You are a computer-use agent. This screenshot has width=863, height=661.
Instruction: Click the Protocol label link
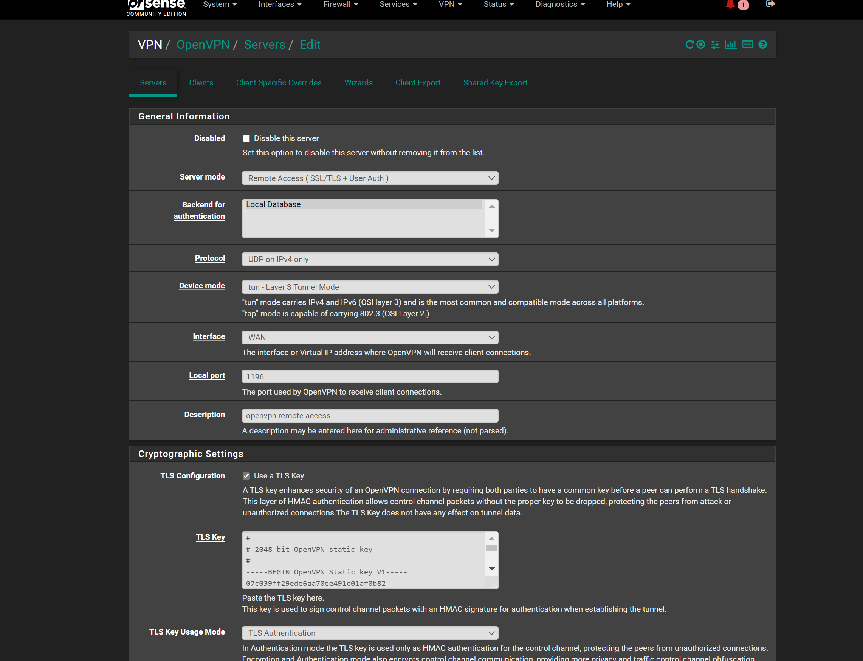tap(210, 258)
